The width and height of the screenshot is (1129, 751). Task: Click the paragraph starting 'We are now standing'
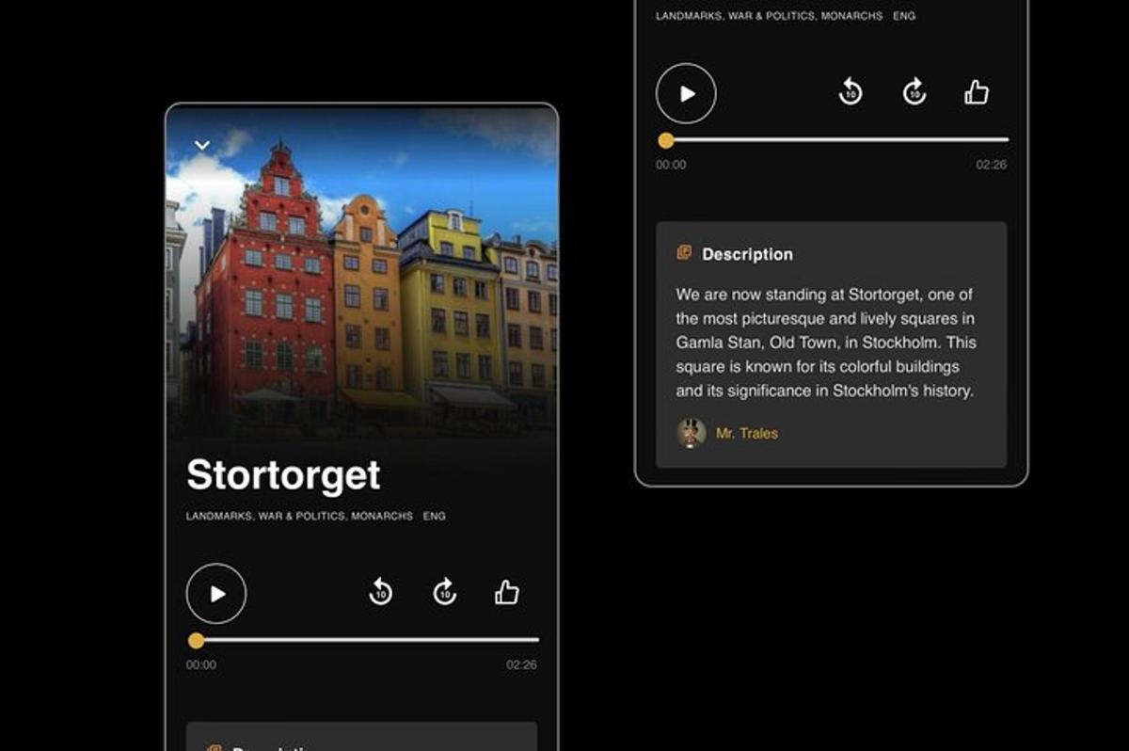tap(826, 343)
